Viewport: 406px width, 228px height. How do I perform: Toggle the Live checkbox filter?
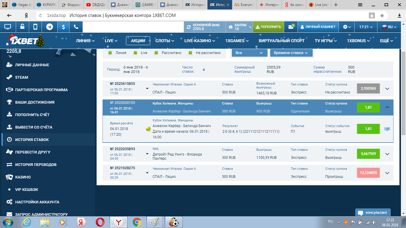pyautogui.click(x=136, y=53)
